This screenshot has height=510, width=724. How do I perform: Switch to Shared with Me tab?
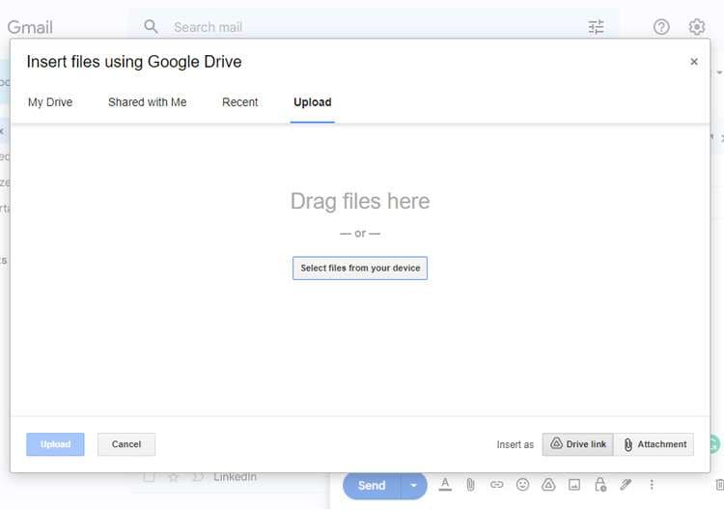click(x=148, y=102)
